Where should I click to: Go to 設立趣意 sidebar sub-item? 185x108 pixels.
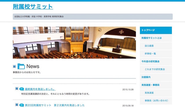pyautogui.click(x=156, y=46)
